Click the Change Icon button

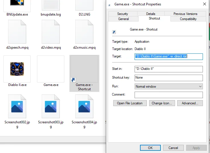pos(162,103)
